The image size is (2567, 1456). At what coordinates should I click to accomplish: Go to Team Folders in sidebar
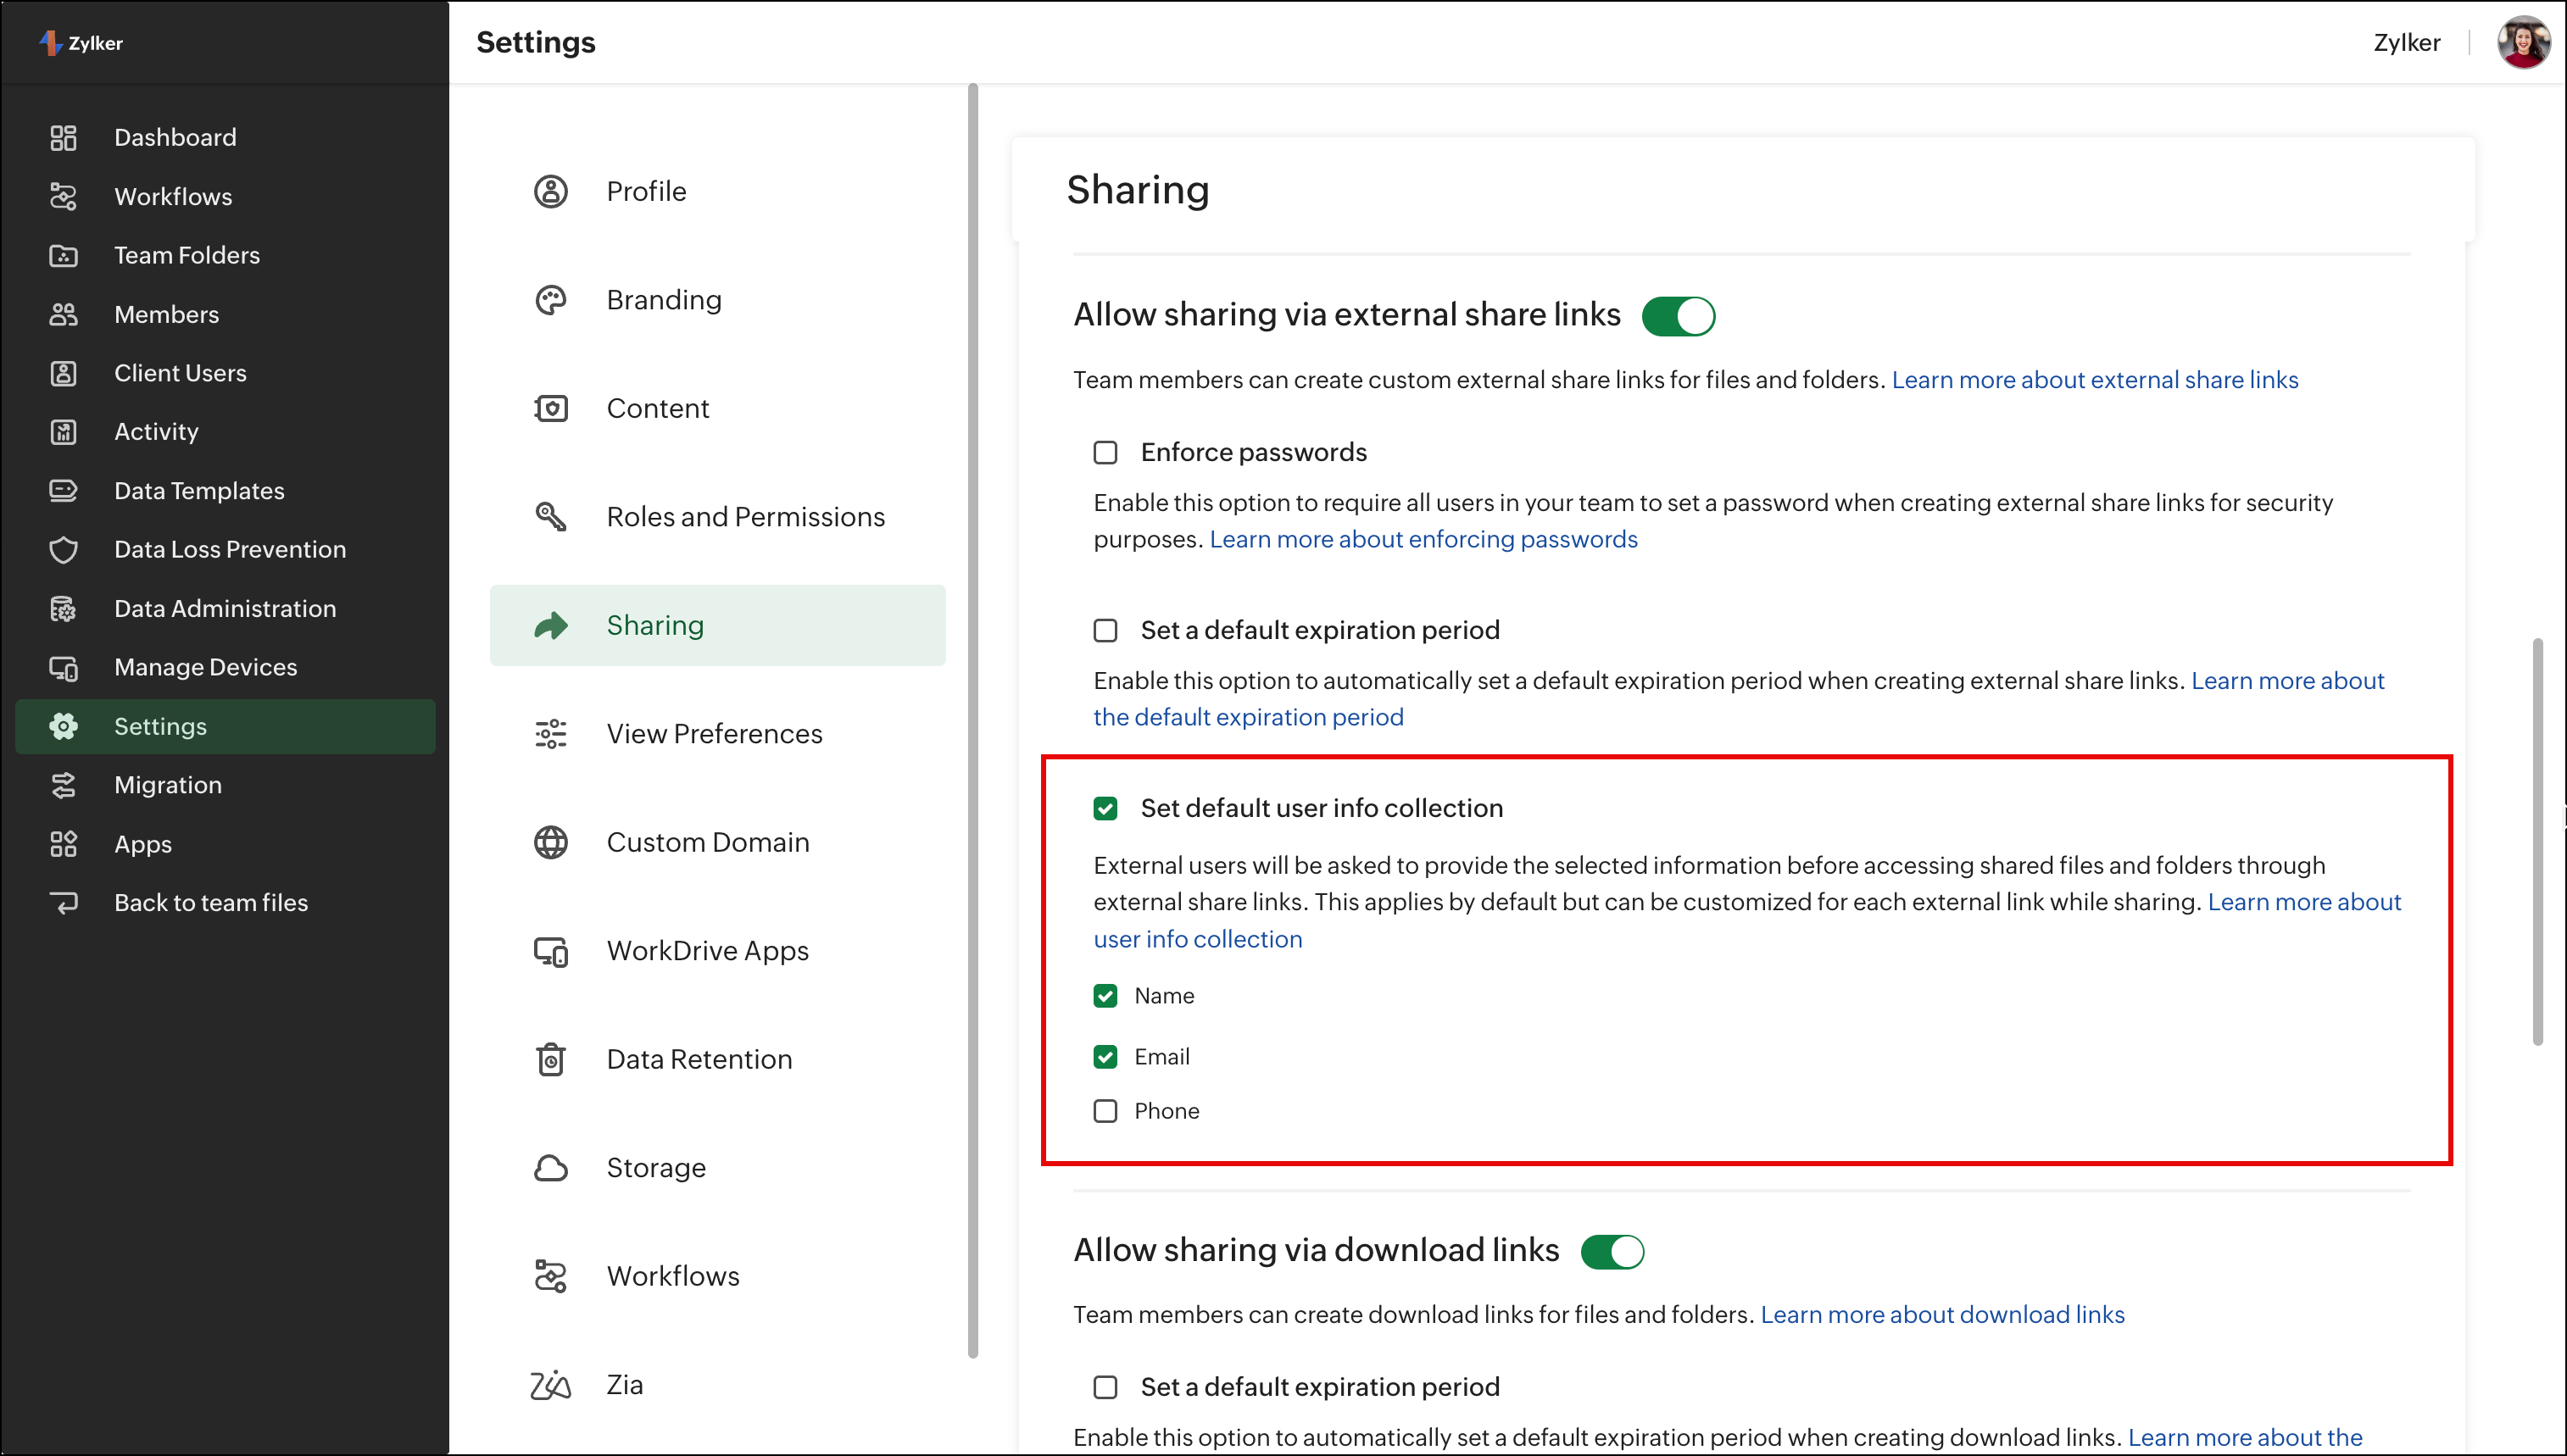click(x=186, y=255)
